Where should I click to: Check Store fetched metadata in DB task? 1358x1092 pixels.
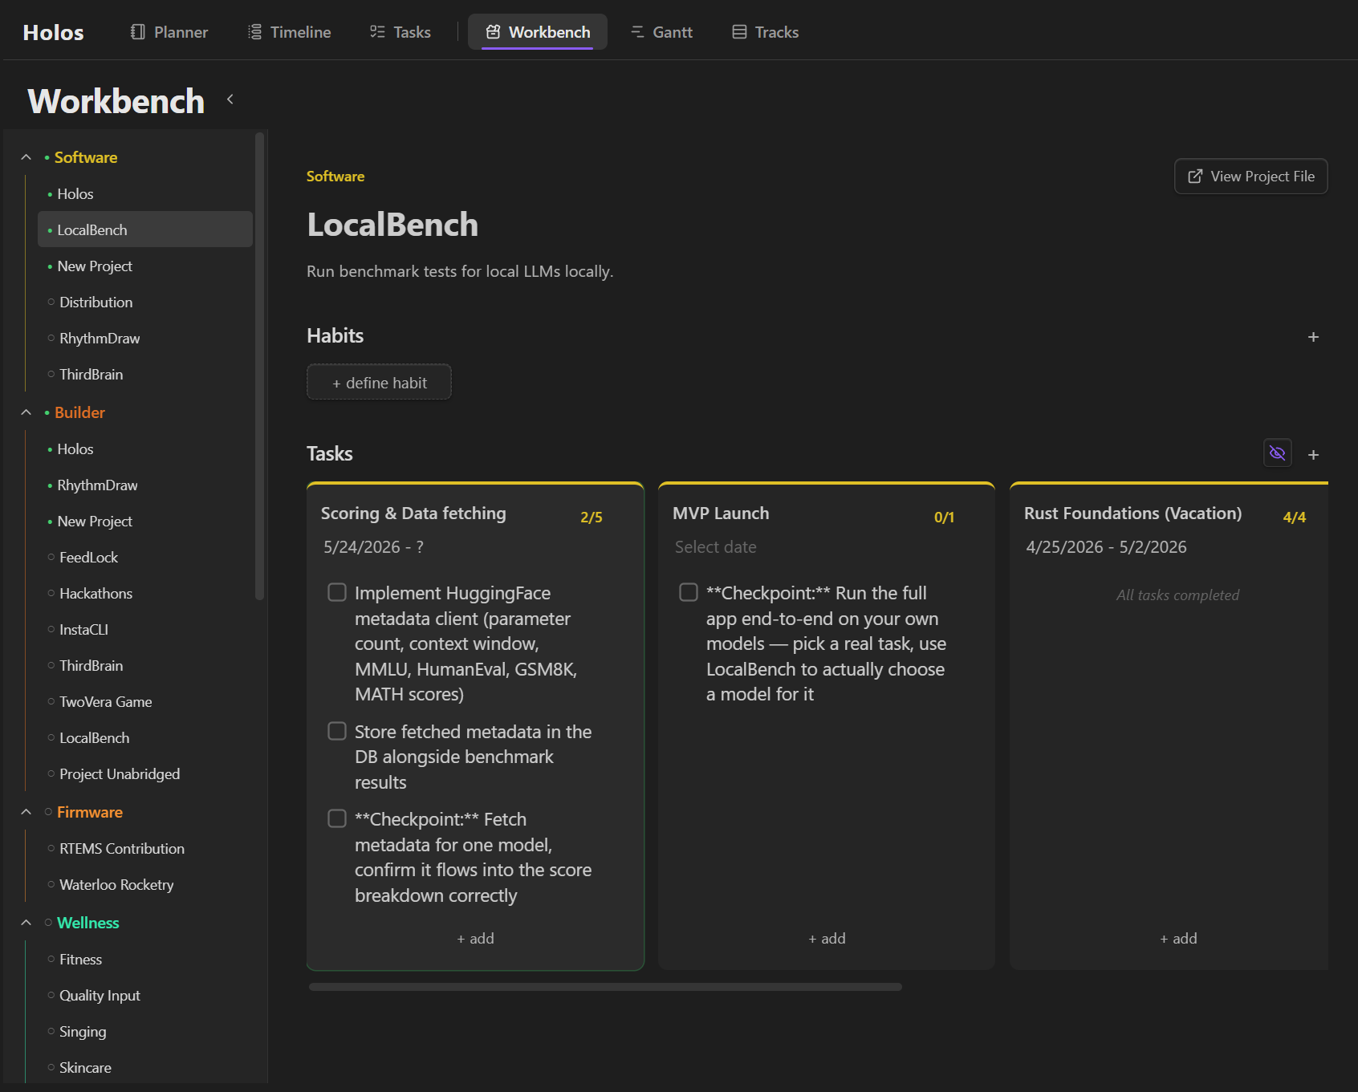pos(337,731)
